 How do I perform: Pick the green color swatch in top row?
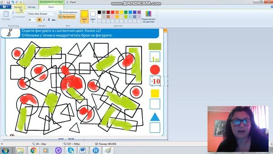coord(126,12)
